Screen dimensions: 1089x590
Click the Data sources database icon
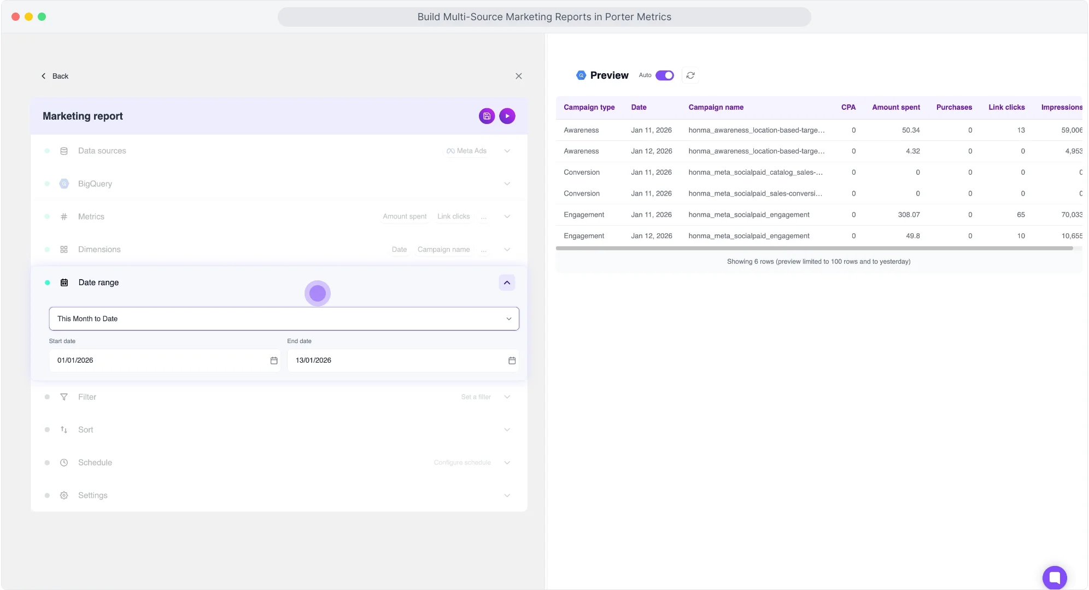click(64, 150)
